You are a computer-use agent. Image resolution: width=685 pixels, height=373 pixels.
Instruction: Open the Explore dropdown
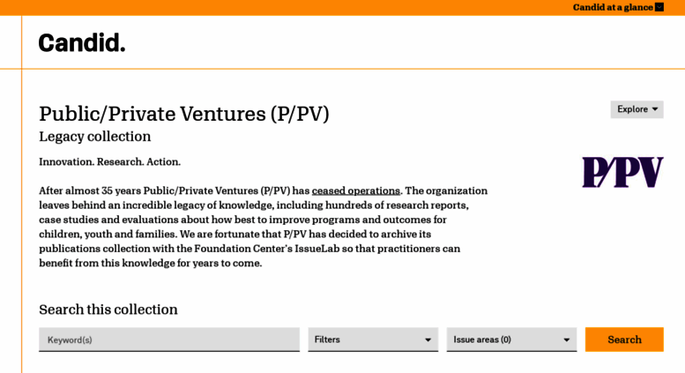click(x=637, y=109)
